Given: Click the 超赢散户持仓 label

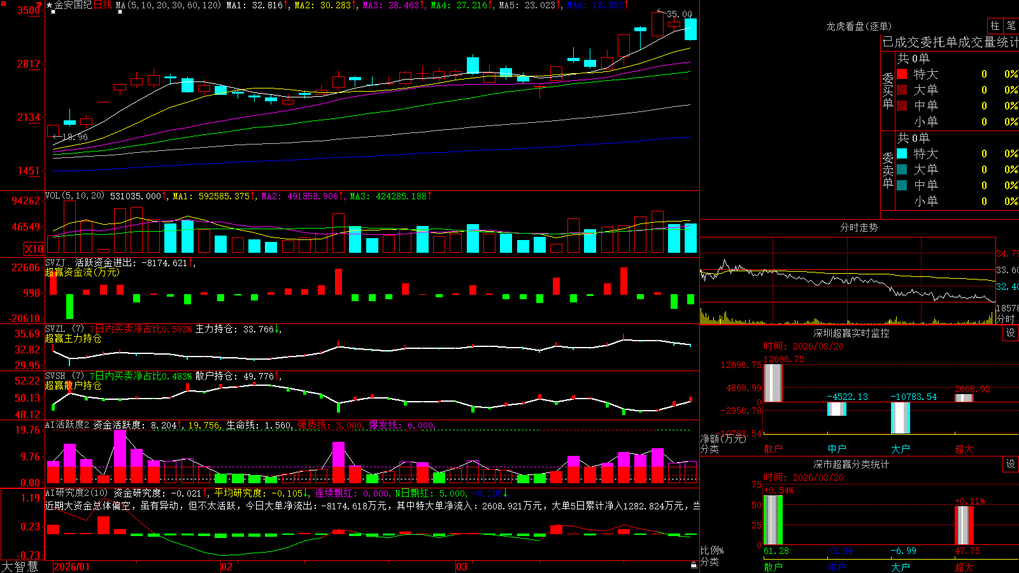Looking at the screenshot, I should pyautogui.click(x=73, y=386).
